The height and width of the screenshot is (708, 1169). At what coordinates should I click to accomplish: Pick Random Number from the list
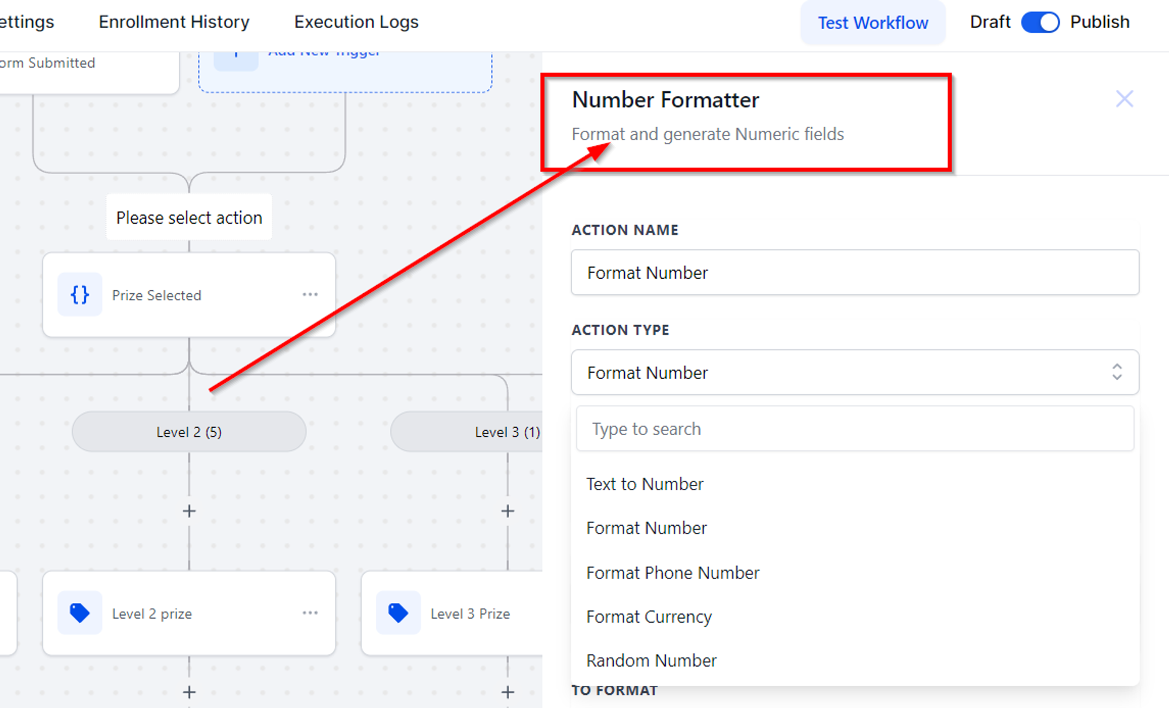(x=651, y=661)
